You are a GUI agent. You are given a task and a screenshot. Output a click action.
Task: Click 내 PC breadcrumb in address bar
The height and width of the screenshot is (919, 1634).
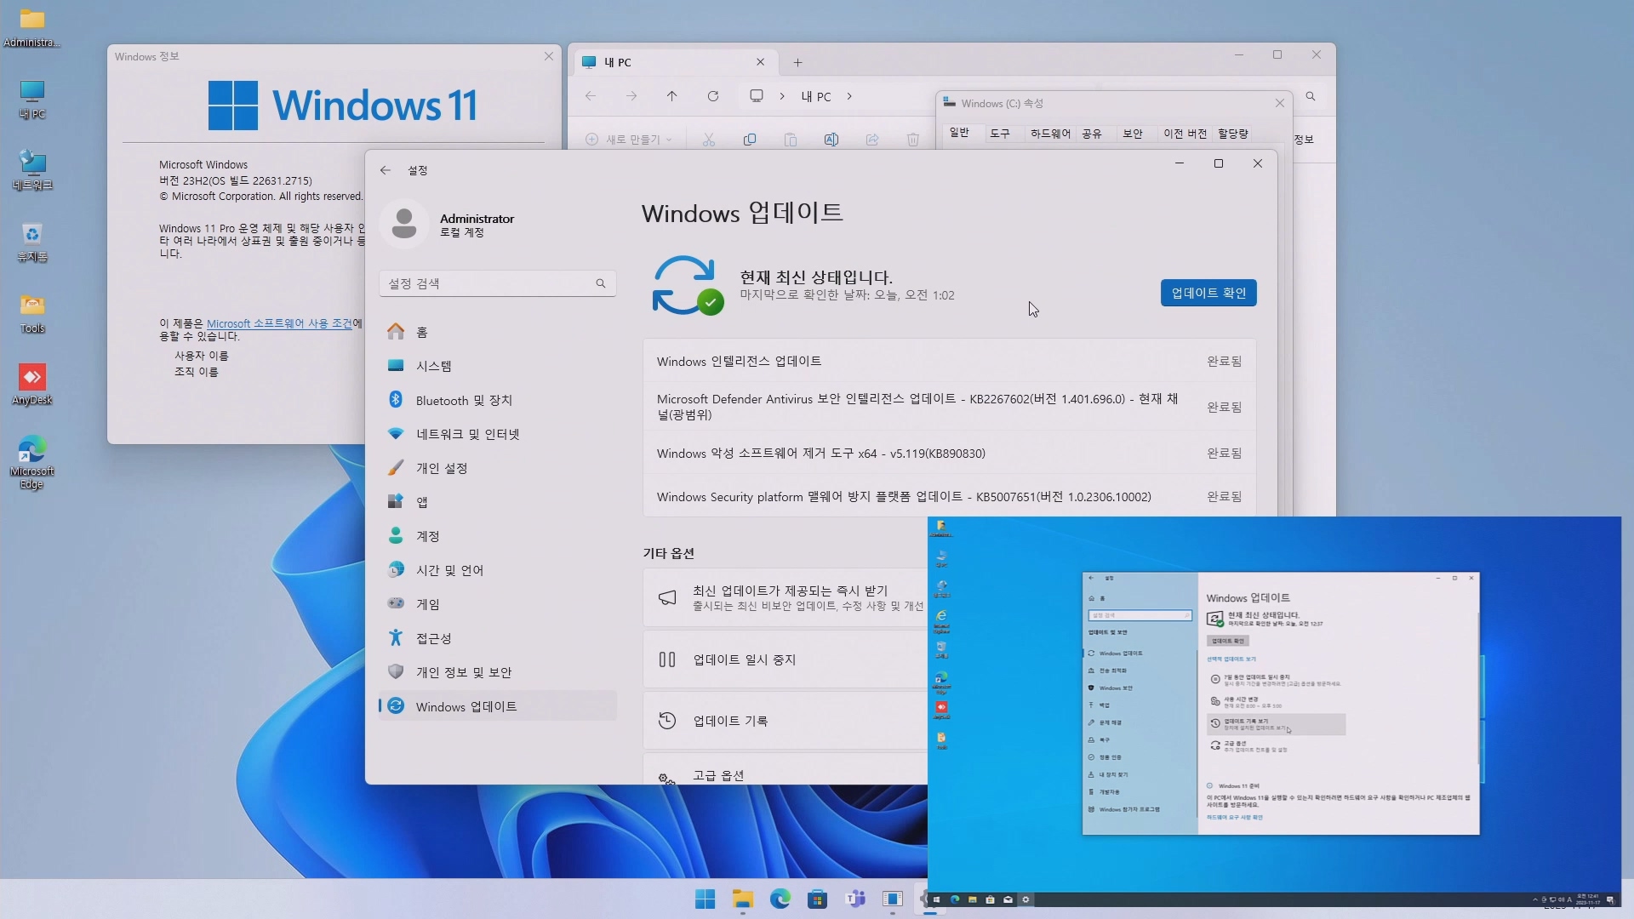coord(816,97)
